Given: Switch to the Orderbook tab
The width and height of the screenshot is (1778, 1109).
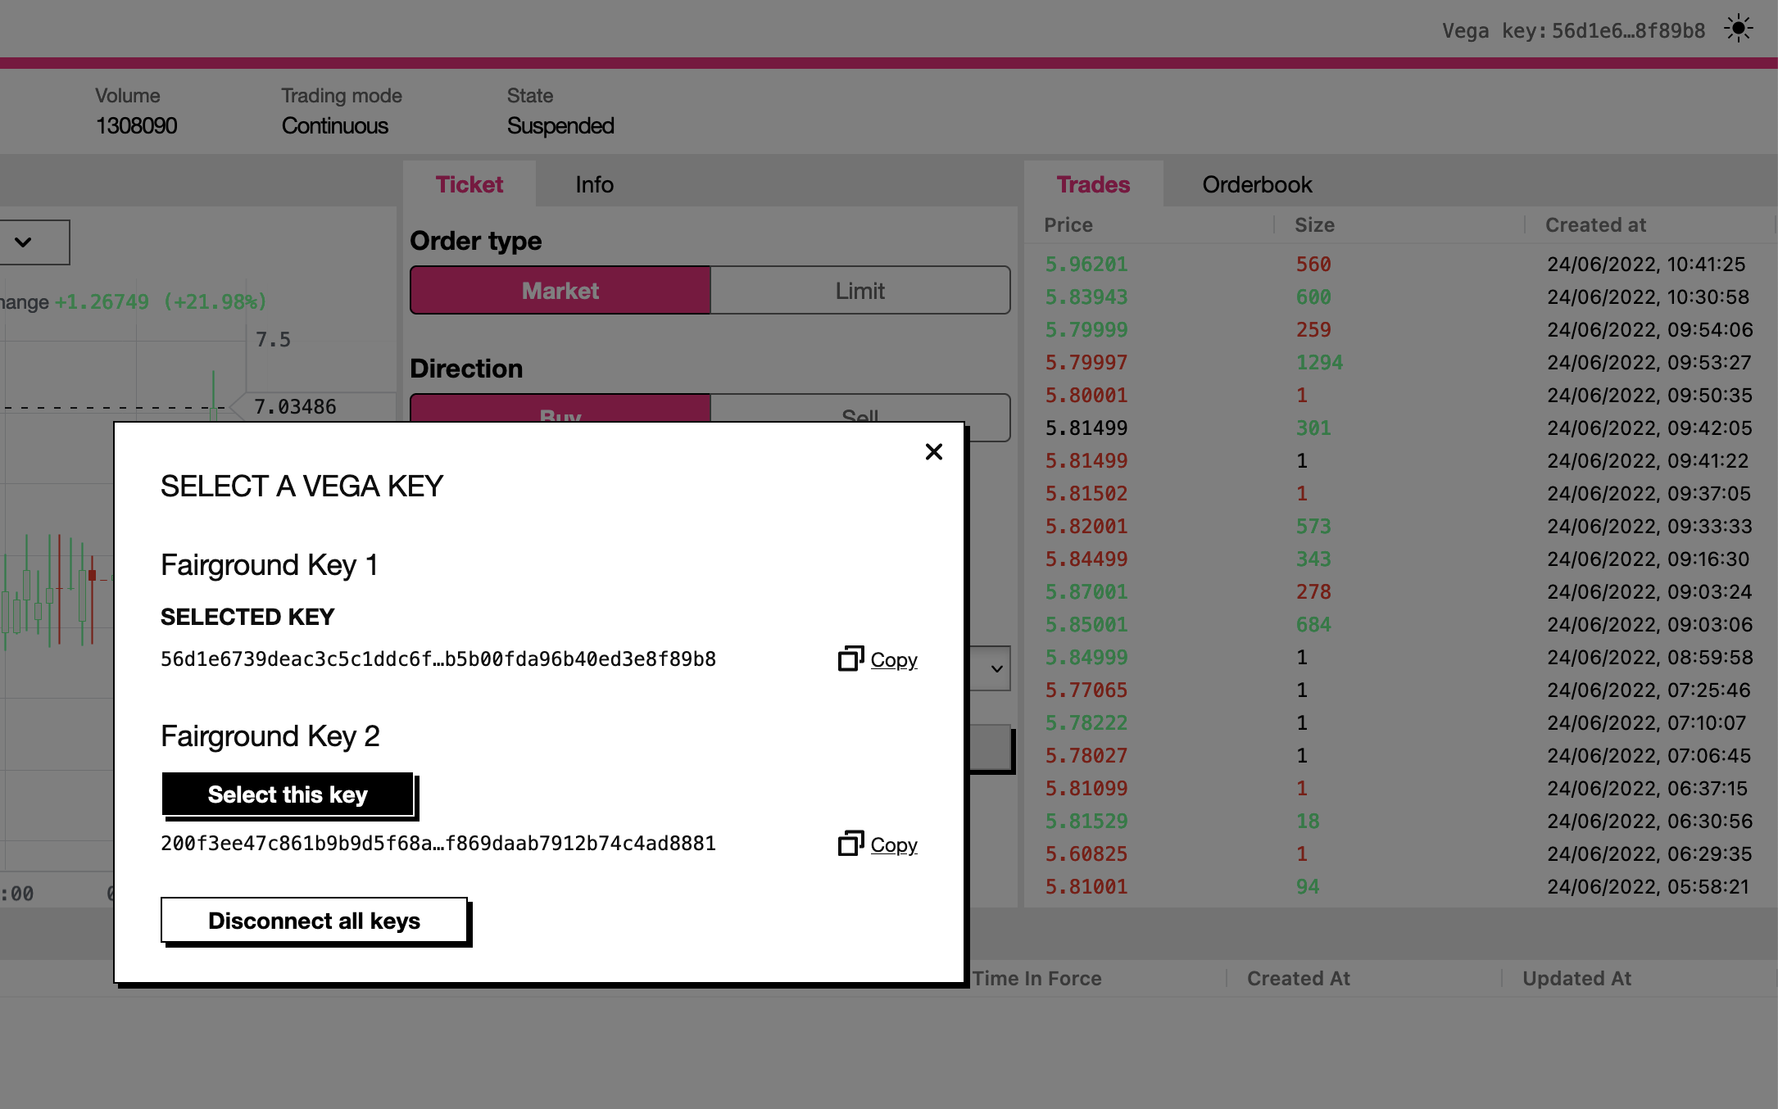Looking at the screenshot, I should [x=1256, y=184].
